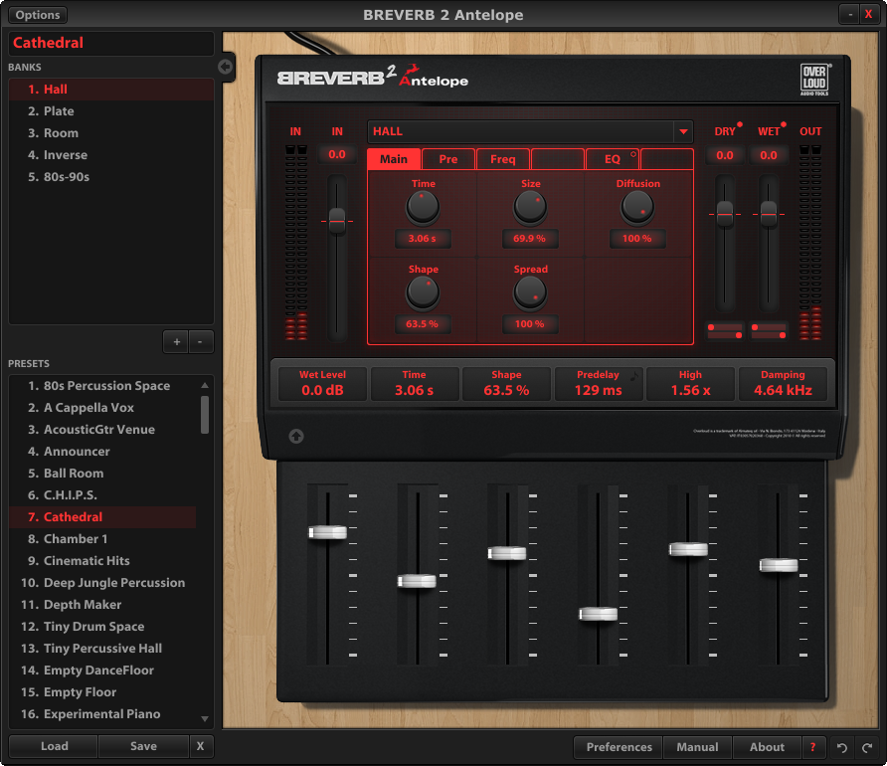Image resolution: width=887 pixels, height=766 pixels.
Task: Click the Time knob in Main tab
Action: click(423, 207)
